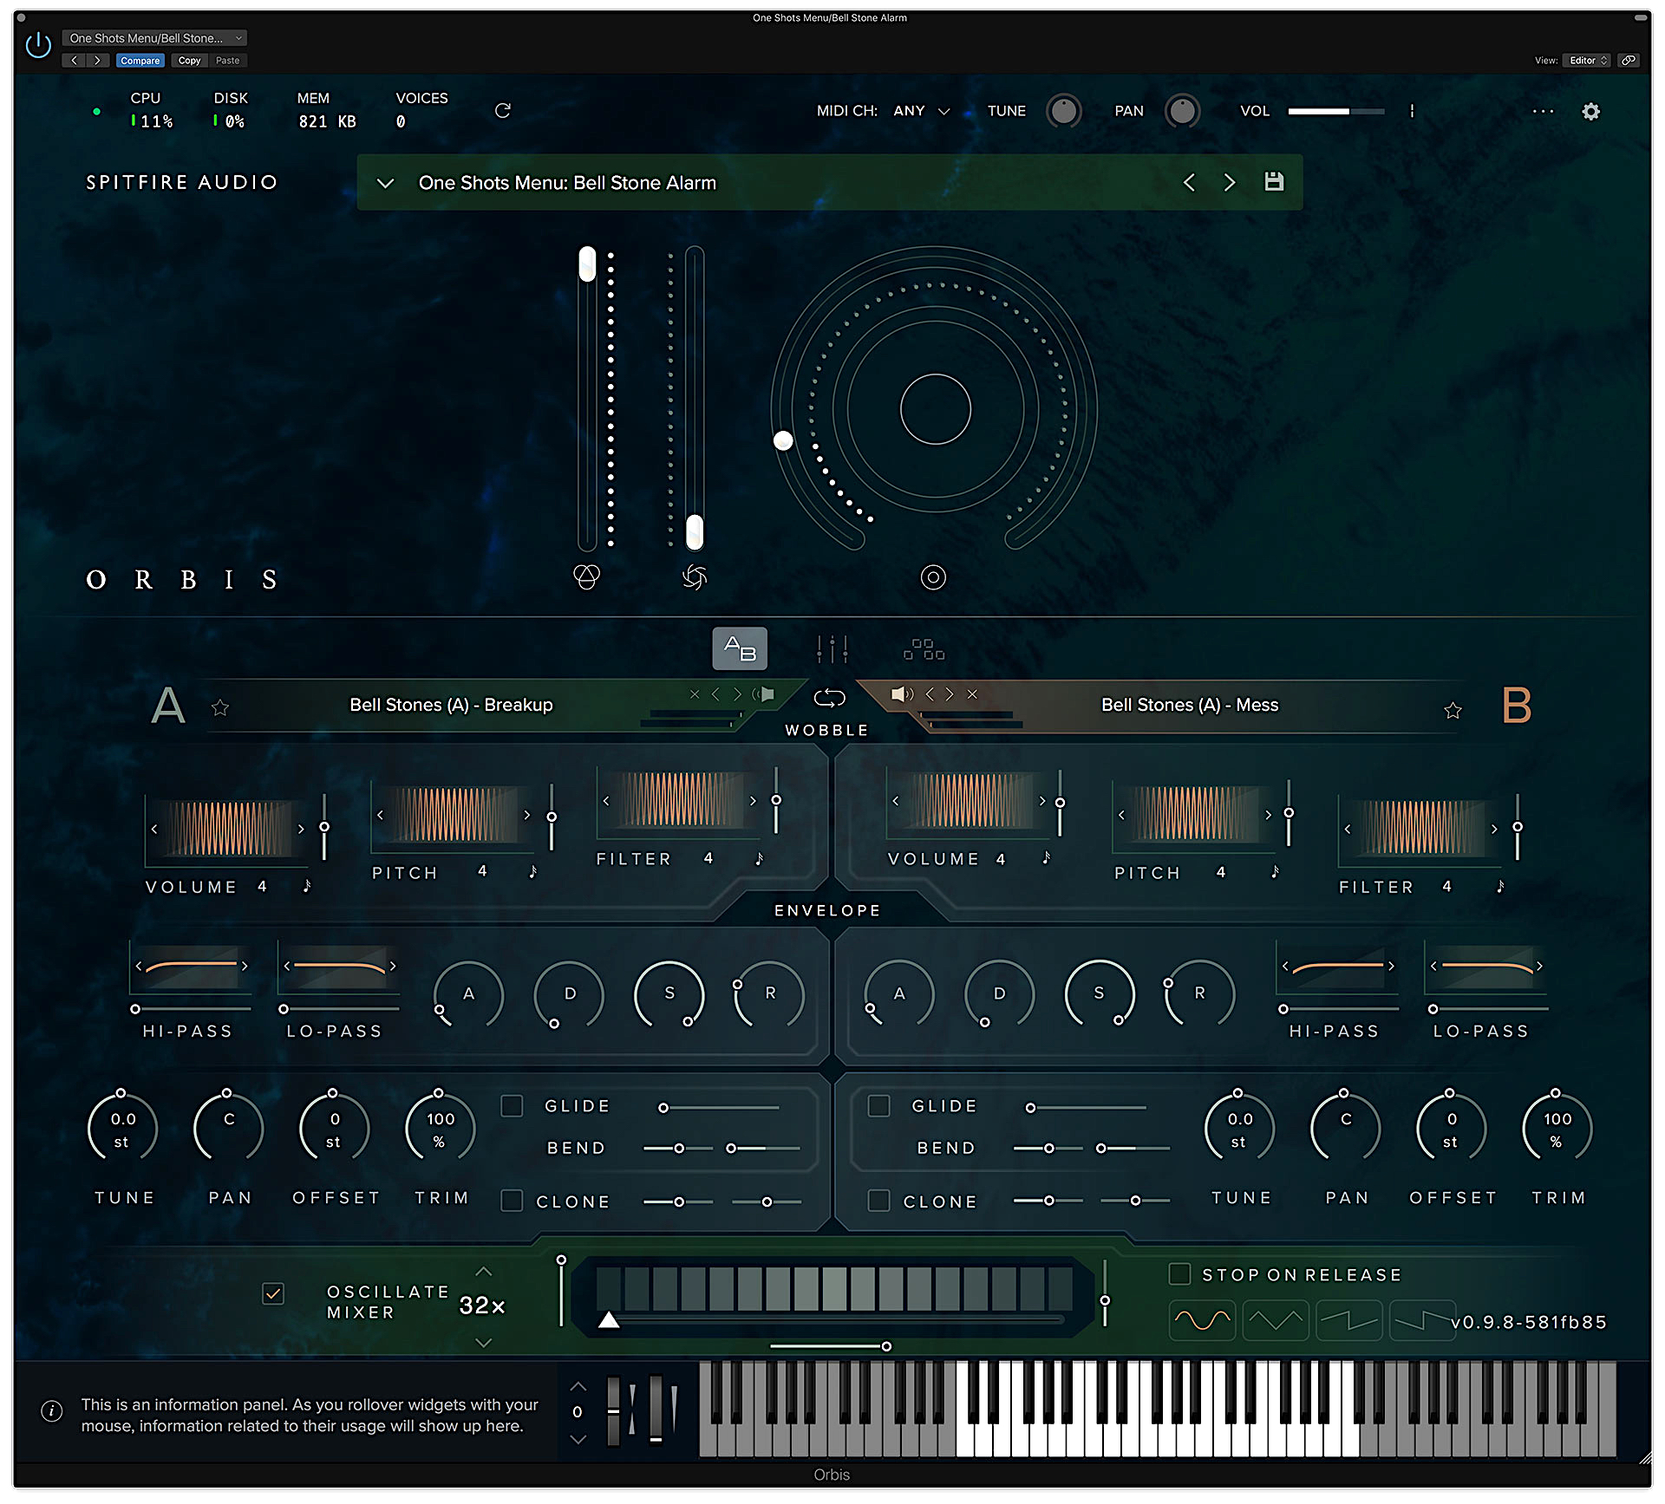Viewport: 1665px width, 1504px height.
Task: Select Copy in the plugin header
Action: (x=188, y=61)
